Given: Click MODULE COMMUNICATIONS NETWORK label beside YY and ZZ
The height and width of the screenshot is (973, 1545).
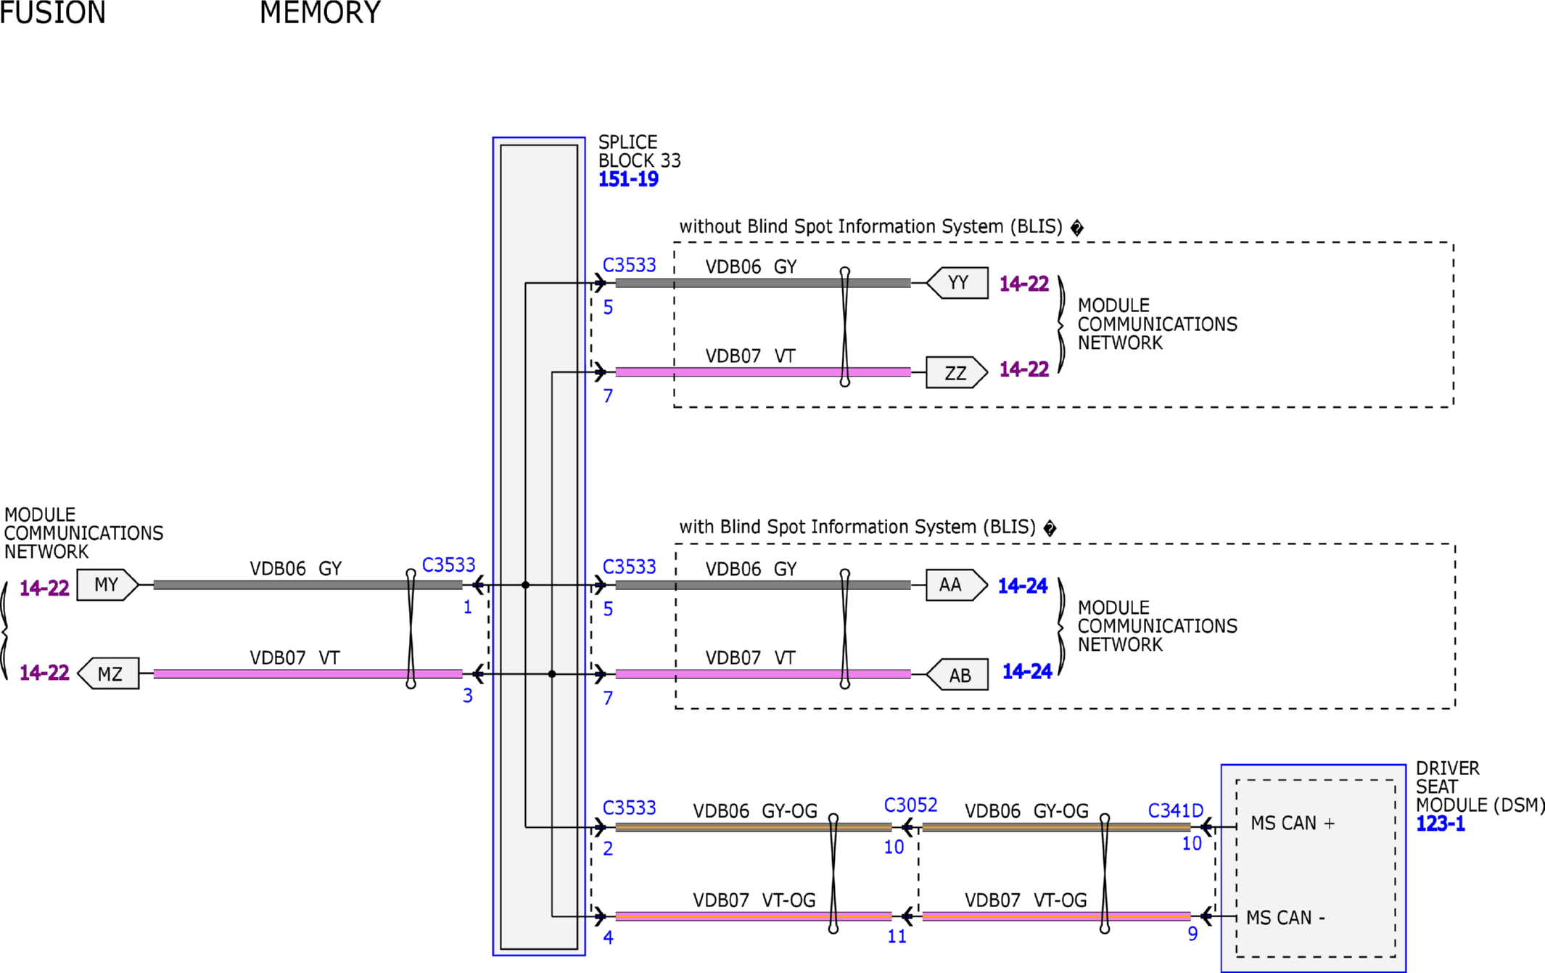Looking at the screenshot, I should coord(1158,324).
